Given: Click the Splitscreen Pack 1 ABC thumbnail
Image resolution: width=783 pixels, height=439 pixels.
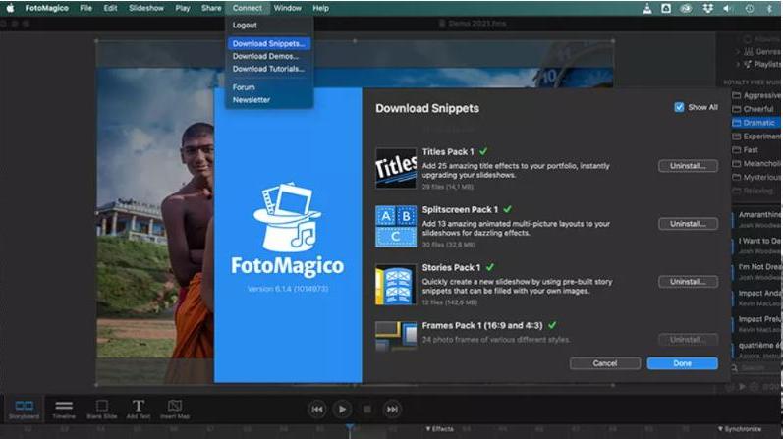Looking at the screenshot, I should [396, 226].
